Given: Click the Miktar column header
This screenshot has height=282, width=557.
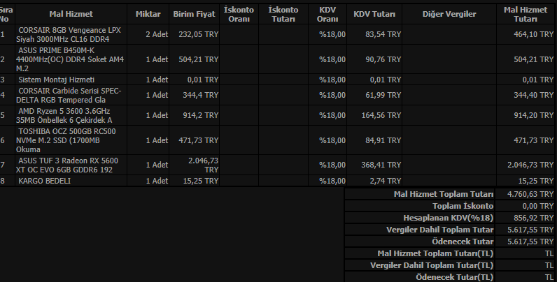Looking at the screenshot, I should click(148, 14).
